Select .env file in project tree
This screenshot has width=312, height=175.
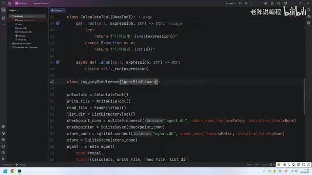click(x=19, y=24)
